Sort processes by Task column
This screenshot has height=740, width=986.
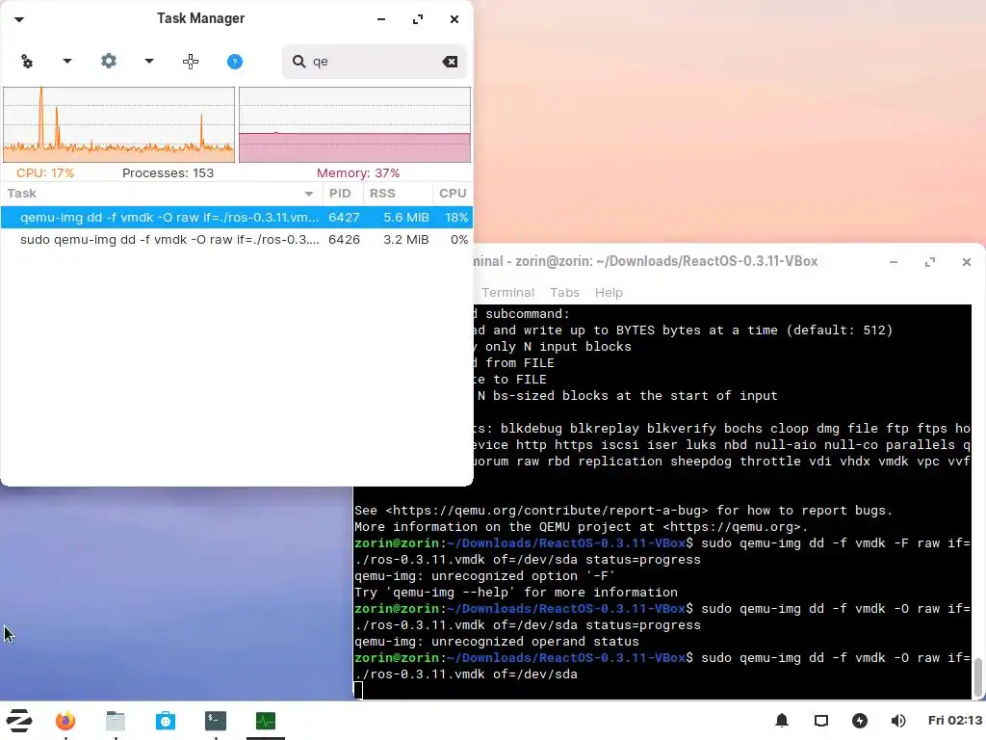point(161,193)
